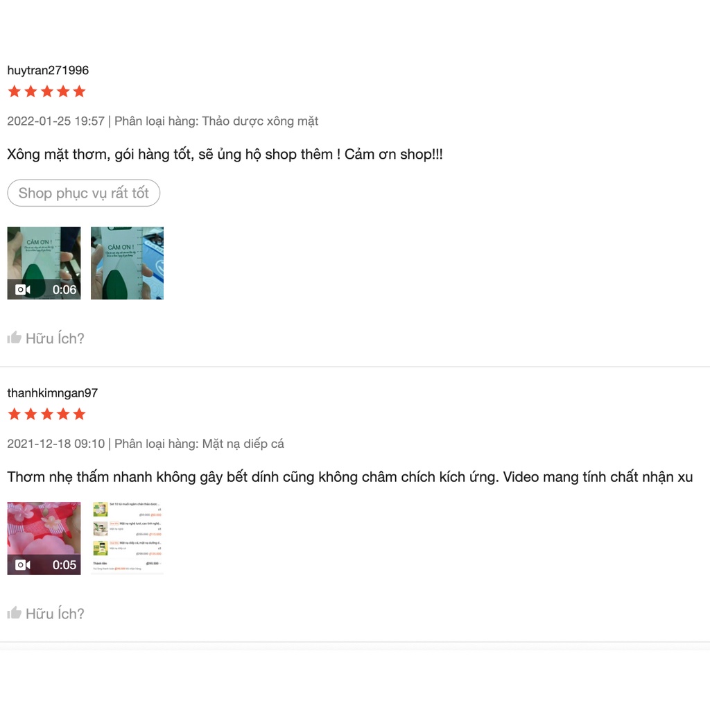Open huytran271996's user profile
710x710 pixels.
tap(48, 70)
